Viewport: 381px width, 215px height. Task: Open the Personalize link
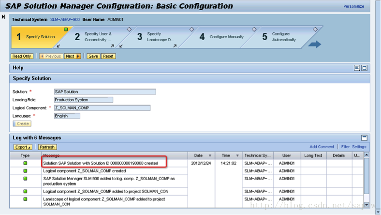[353, 6]
